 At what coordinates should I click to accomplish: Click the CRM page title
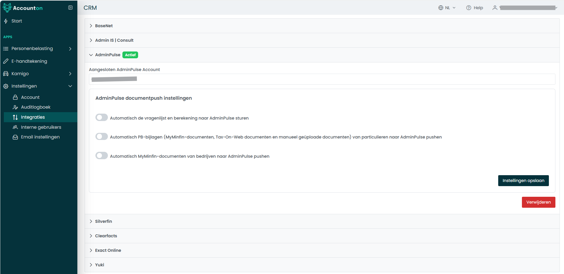90,8
